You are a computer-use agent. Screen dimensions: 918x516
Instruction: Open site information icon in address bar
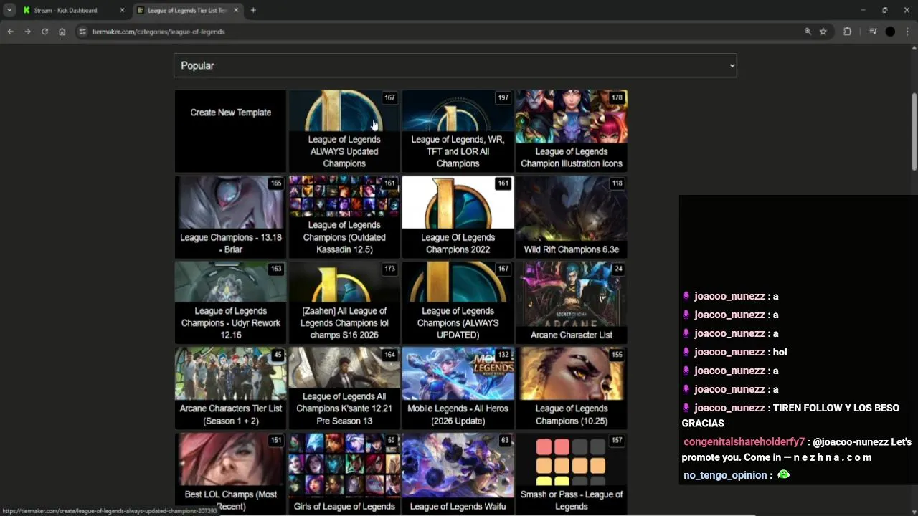pyautogui.click(x=82, y=32)
